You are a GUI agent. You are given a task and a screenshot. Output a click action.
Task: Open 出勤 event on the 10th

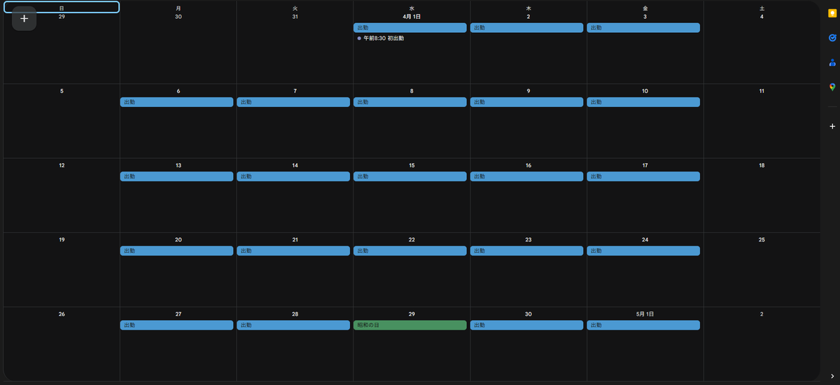point(643,102)
